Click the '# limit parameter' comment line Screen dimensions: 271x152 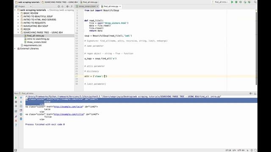click(95, 84)
